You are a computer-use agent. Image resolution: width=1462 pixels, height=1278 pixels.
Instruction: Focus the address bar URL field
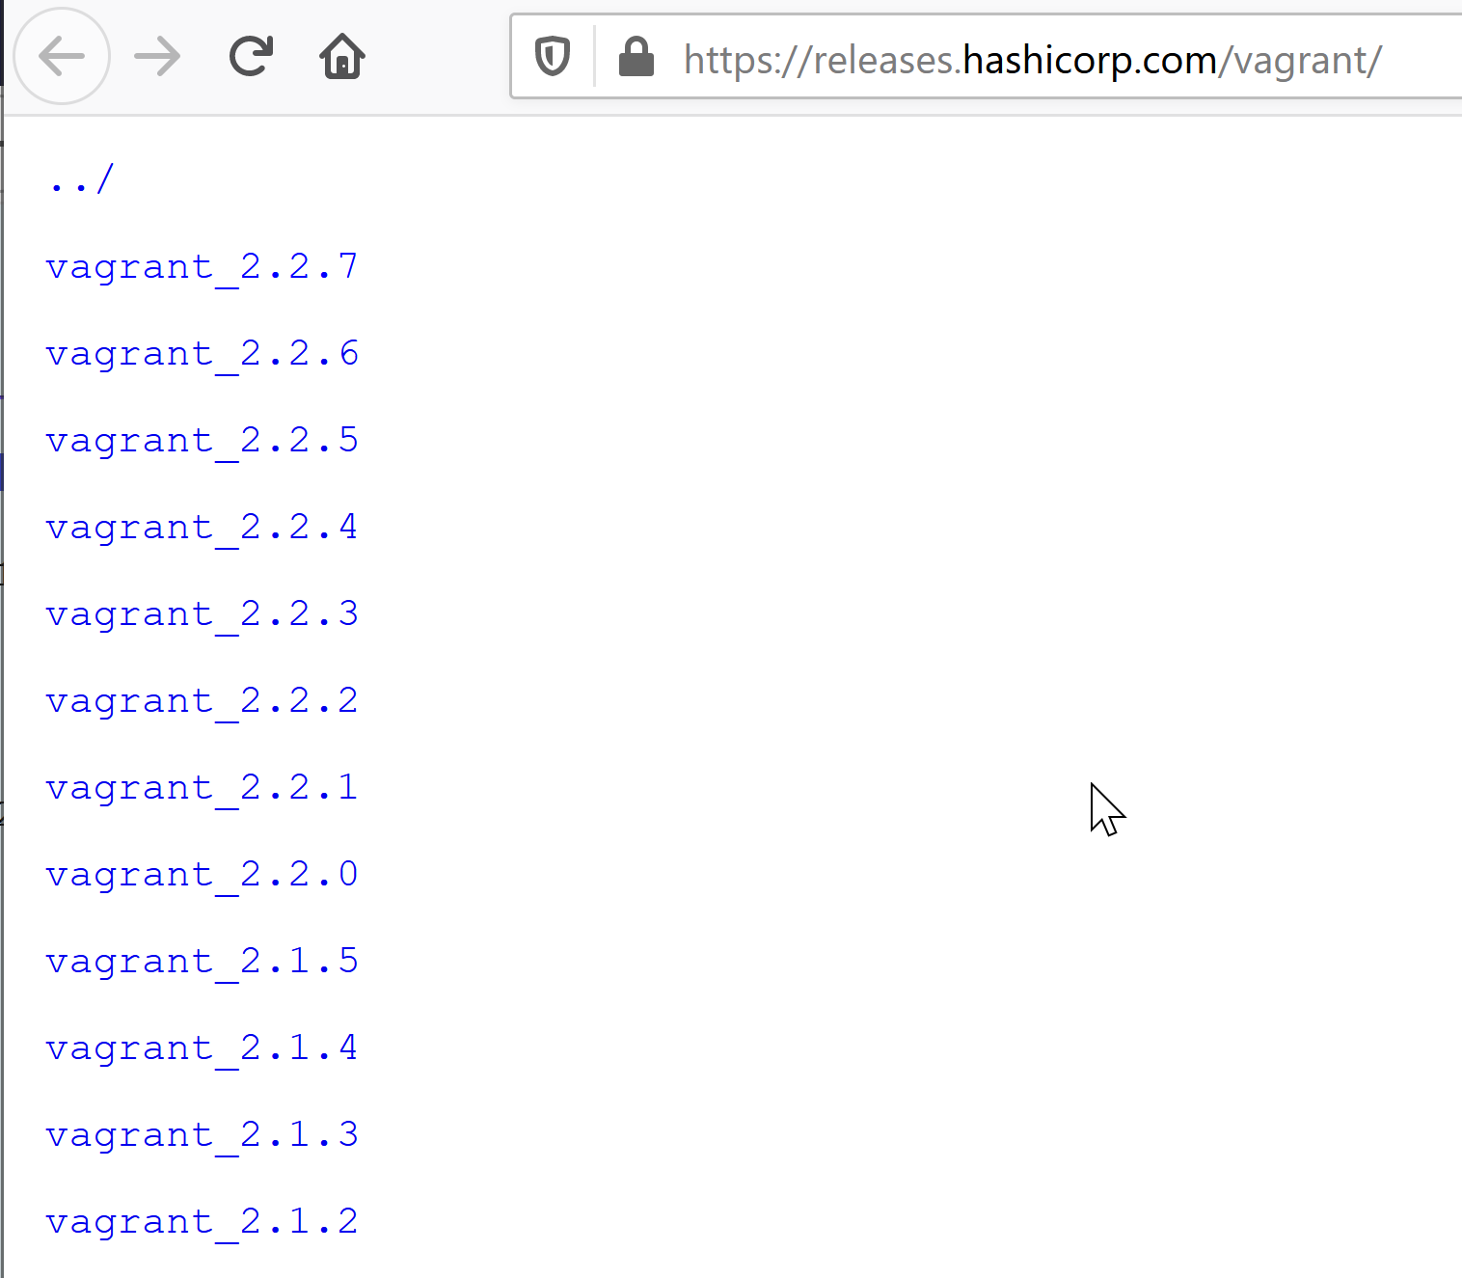pos(1032,60)
